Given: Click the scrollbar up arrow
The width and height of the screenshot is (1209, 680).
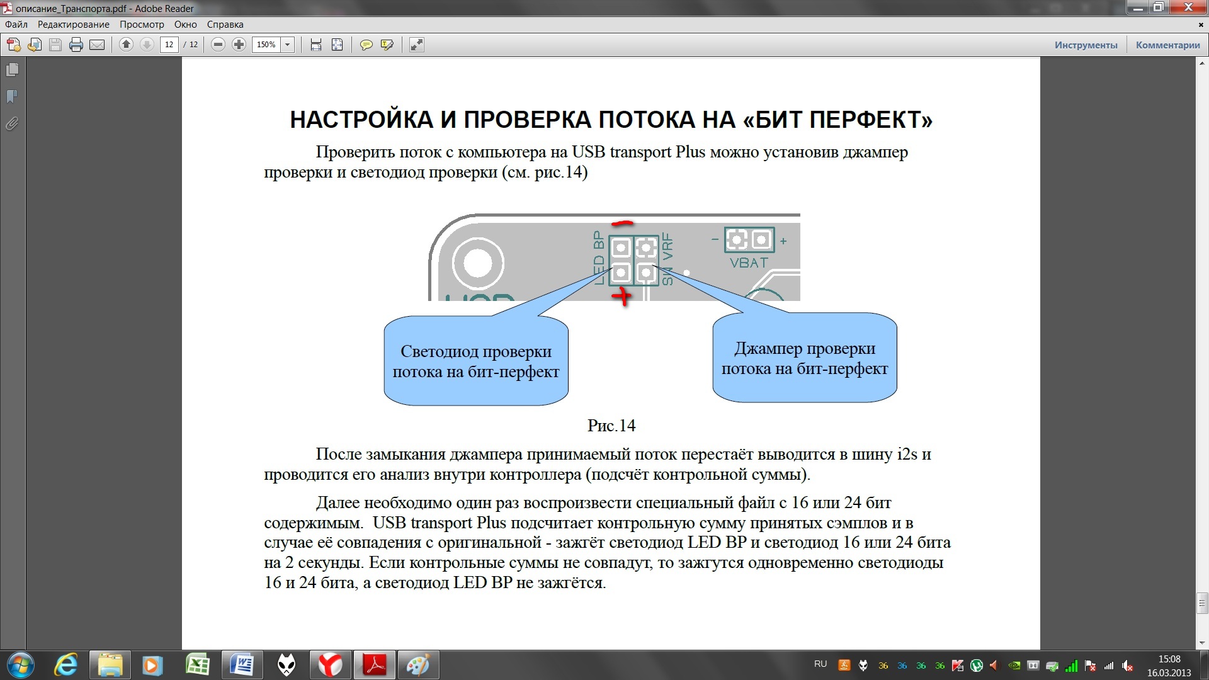Looking at the screenshot, I should click(x=1202, y=64).
